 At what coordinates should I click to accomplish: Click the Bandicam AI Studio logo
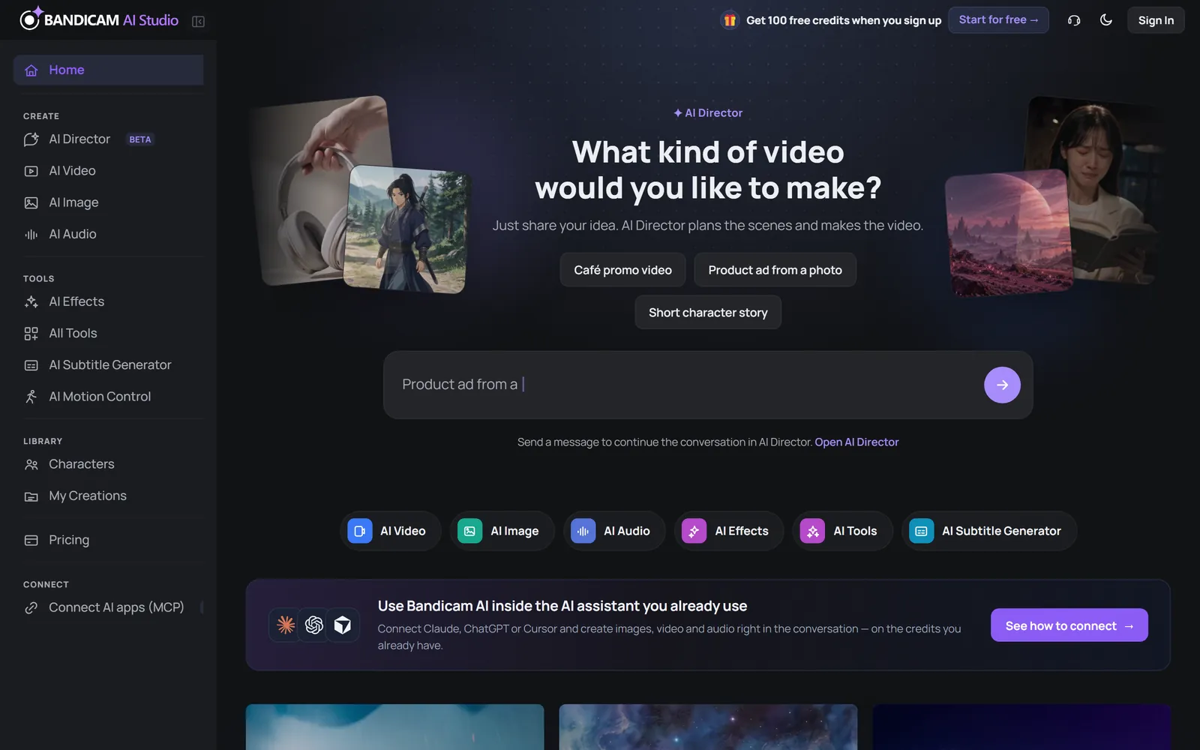pyautogui.click(x=99, y=20)
